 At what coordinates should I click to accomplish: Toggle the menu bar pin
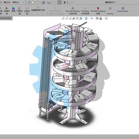tap(23, 3)
